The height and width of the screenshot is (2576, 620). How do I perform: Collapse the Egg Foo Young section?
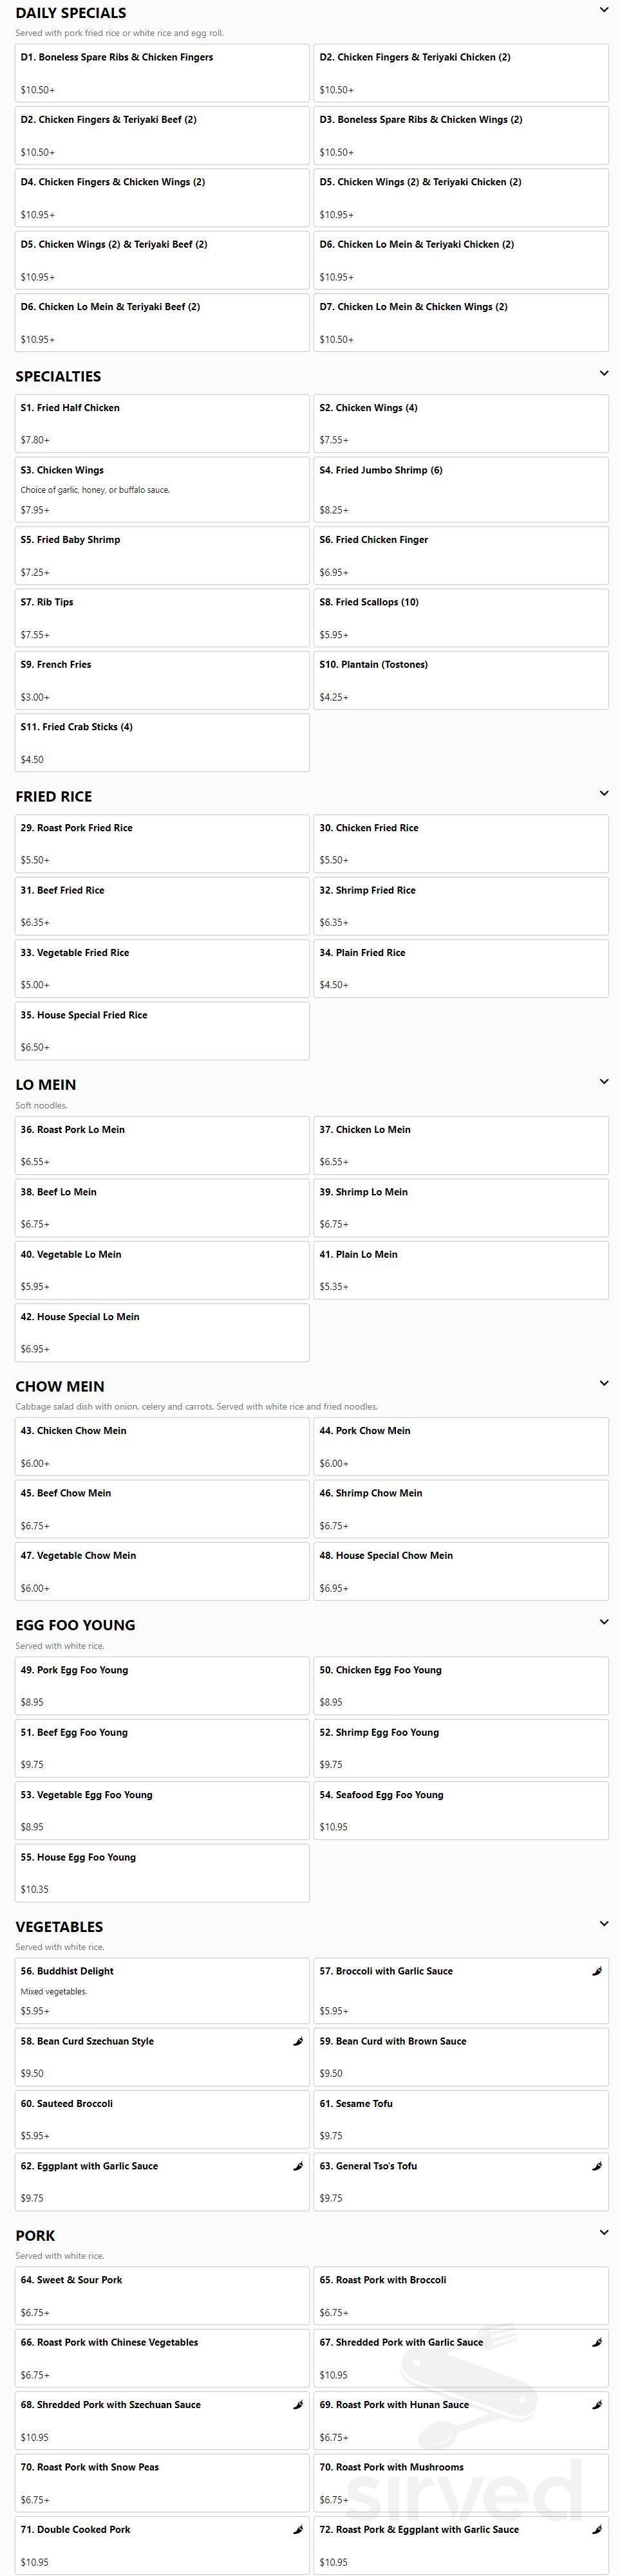(603, 1622)
